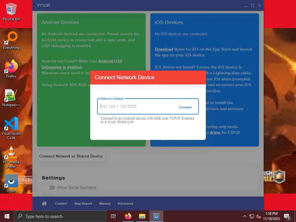
Task: Follow the driver link for ESP32
Action: coord(215,132)
